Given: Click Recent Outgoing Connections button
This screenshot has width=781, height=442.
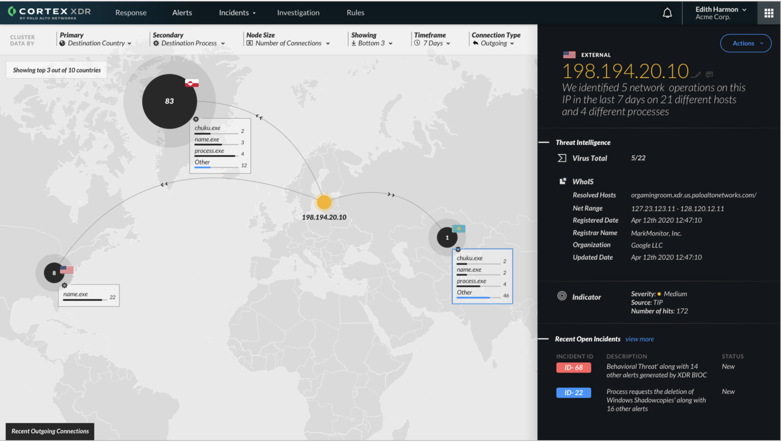Looking at the screenshot, I should [50, 431].
